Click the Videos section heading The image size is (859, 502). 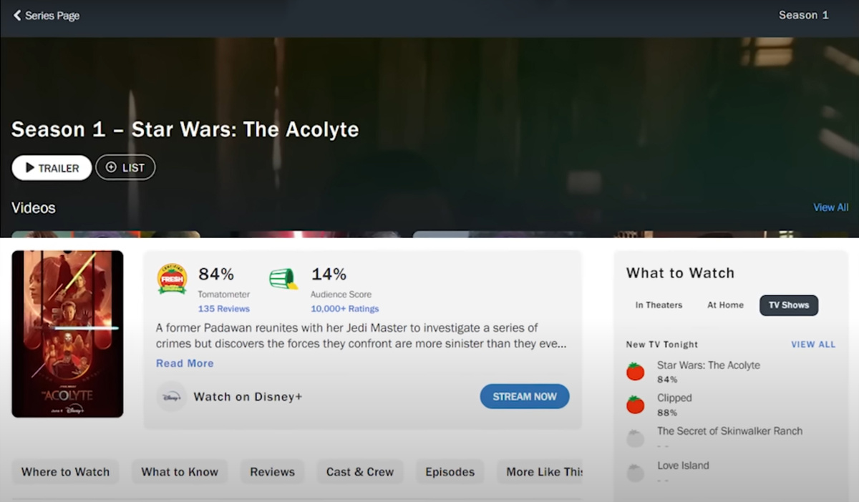tap(33, 208)
